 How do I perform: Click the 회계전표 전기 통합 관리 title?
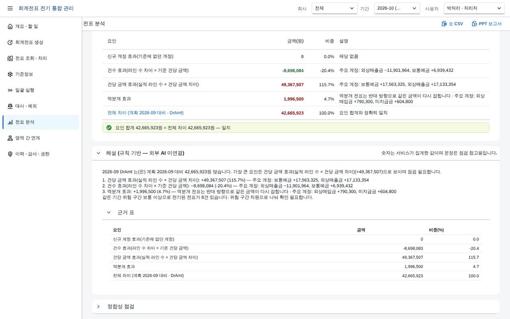tap(46, 8)
